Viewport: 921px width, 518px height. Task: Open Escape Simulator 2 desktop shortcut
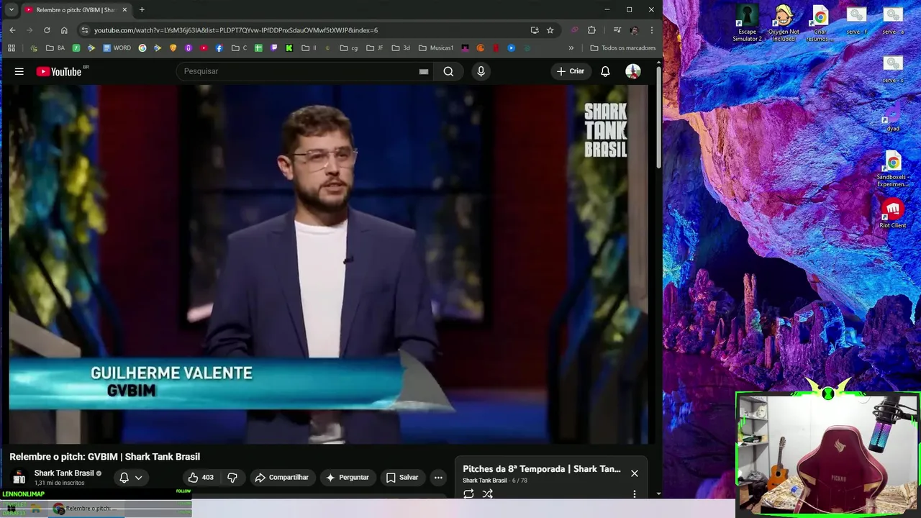click(747, 23)
